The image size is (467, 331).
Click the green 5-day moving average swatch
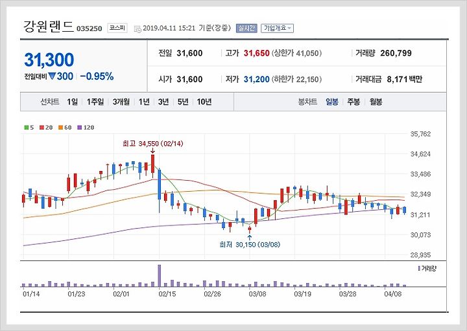point(27,128)
